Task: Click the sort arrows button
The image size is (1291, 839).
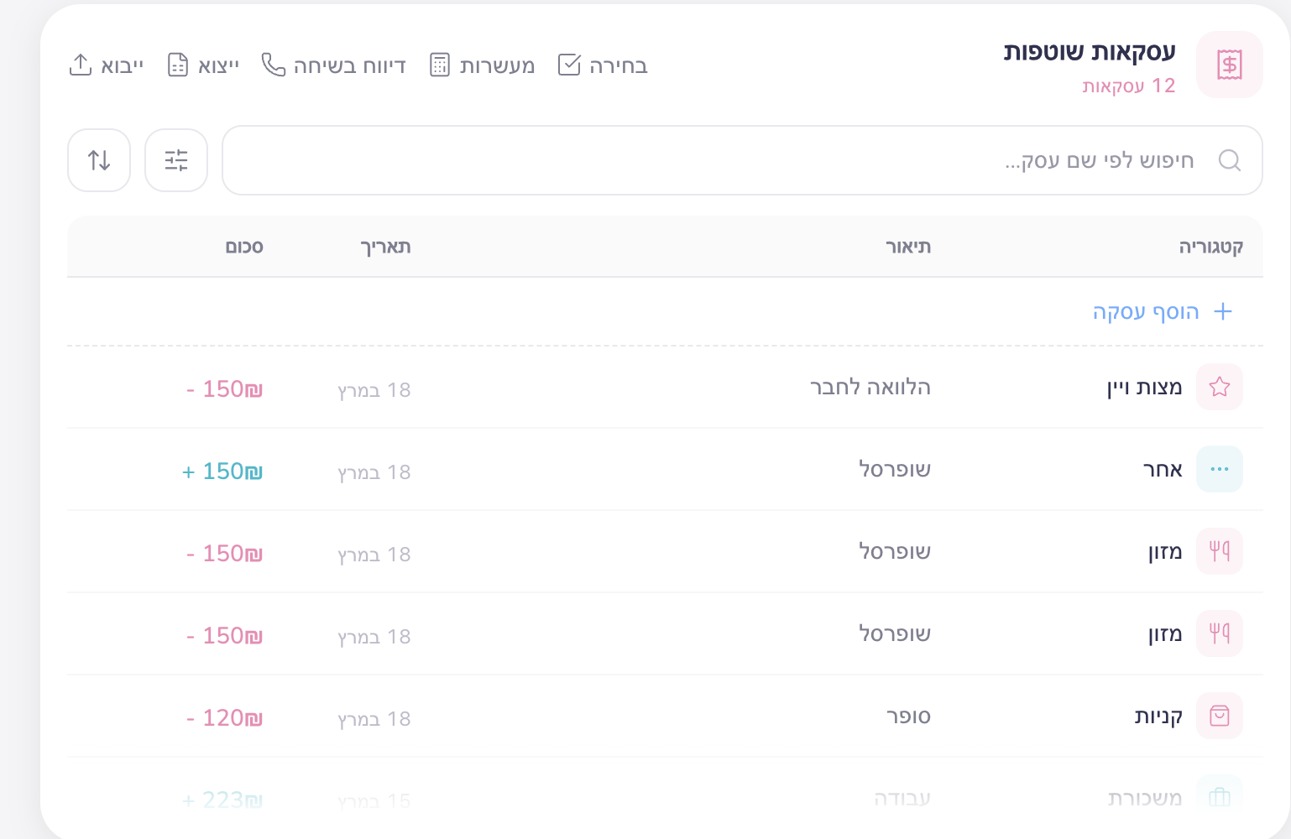Action: tap(99, 160)
